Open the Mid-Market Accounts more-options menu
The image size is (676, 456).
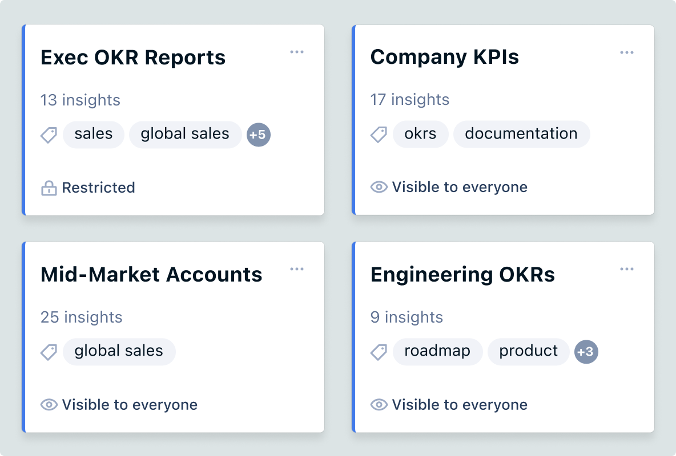click(x=296, y=270)
